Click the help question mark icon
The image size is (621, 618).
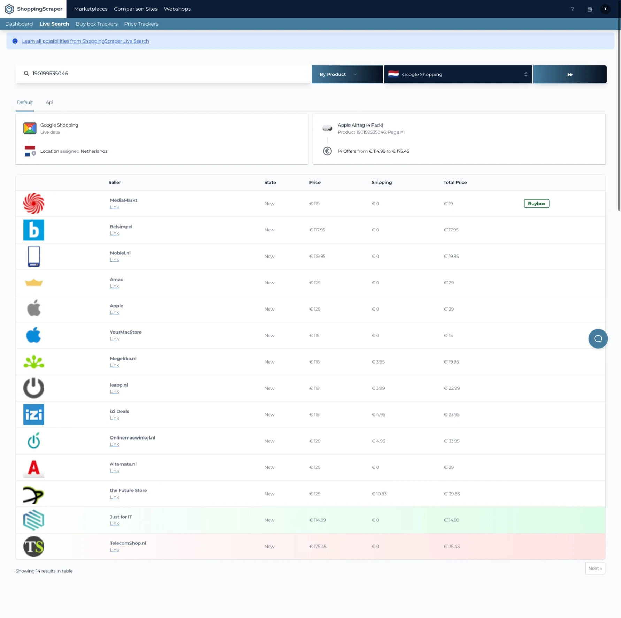pyautogui.click(x=572, y=9)
